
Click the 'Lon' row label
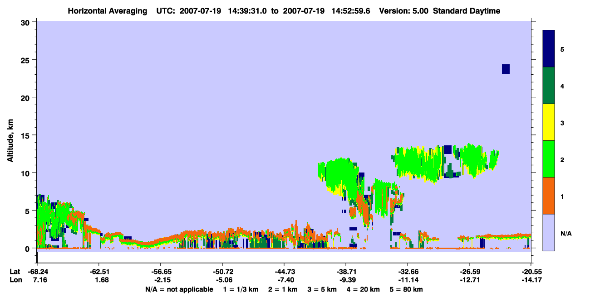coord(15,280)
